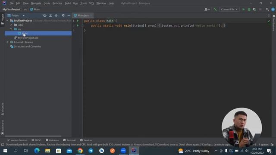Open Services tool window

(x=86, y=140)
